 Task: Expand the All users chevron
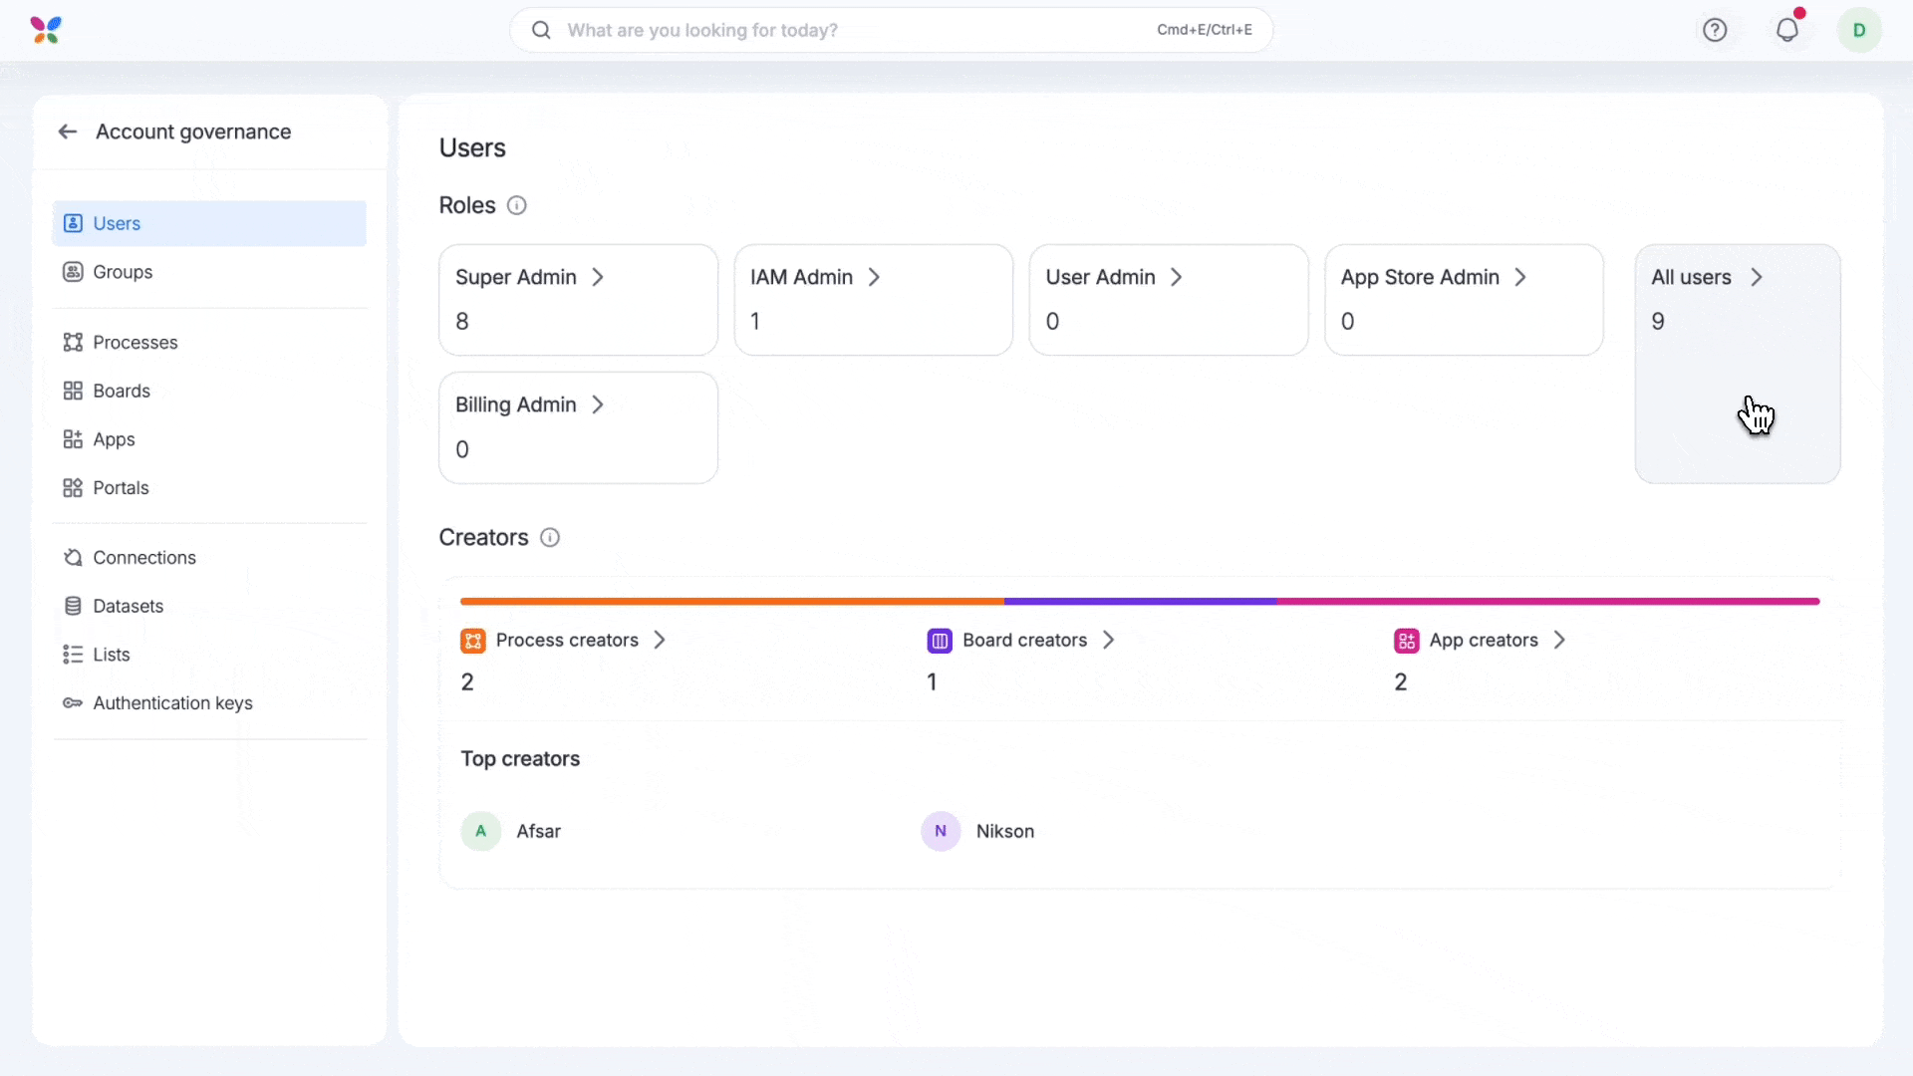(1757, 277)
